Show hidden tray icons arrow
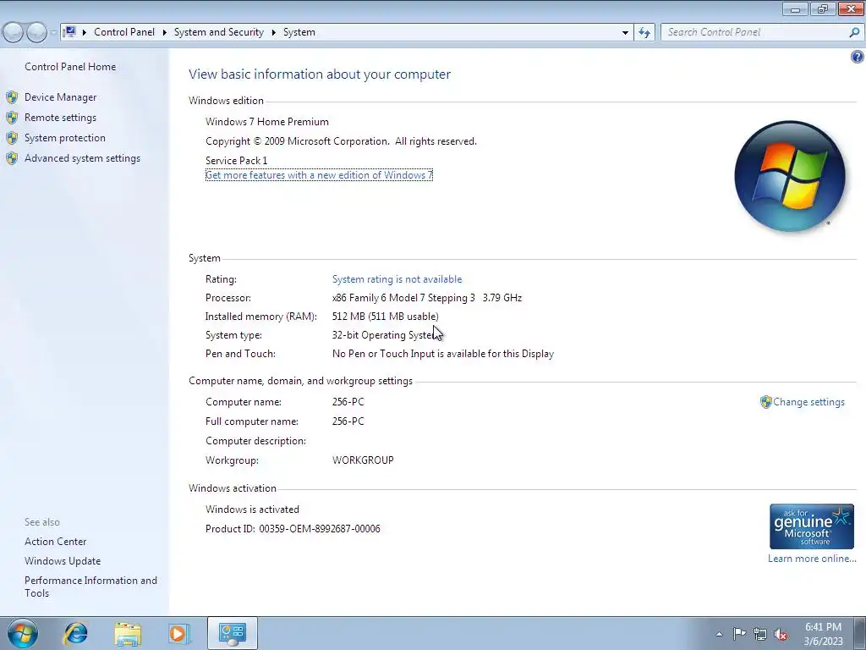Screen dimensions: 866x650 click(719, 634)
